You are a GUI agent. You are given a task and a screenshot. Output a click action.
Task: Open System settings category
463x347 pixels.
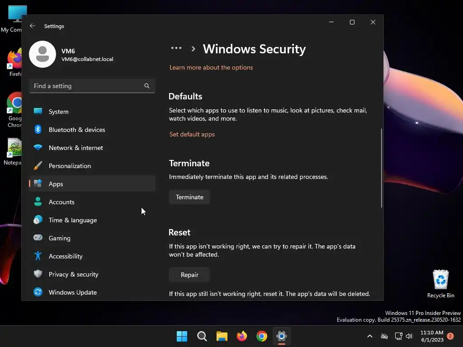pyautogui.click(x=92, y=112)
